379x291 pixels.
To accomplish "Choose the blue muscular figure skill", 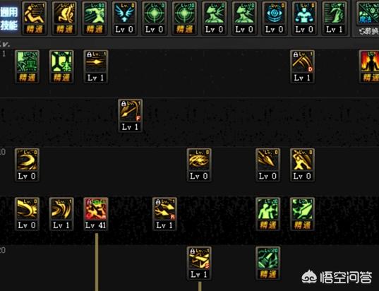I will [304, 18].
